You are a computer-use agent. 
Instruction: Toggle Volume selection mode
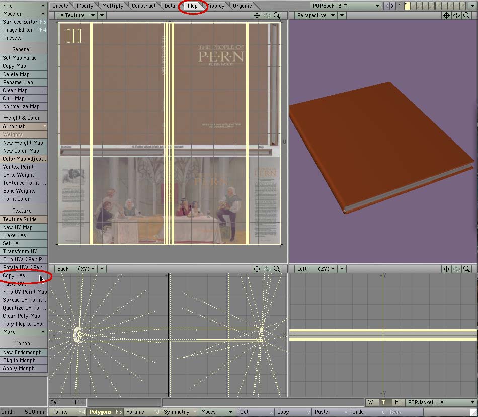(x=142, y=412)
